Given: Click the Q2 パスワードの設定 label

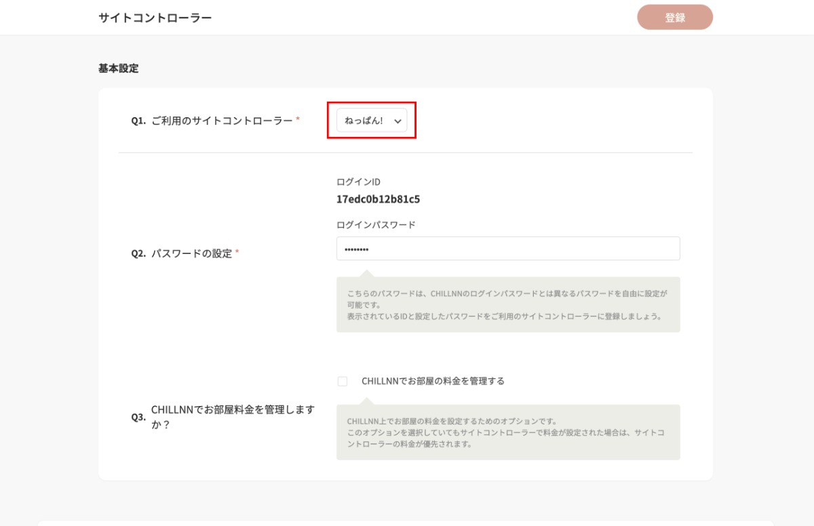Looking at the screenshot, I should (x=191, y=254).
